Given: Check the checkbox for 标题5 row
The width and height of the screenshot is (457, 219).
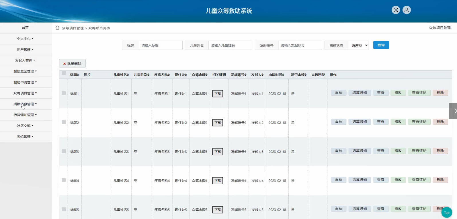Looking at the screenshot, I should [x=64, y=209].
